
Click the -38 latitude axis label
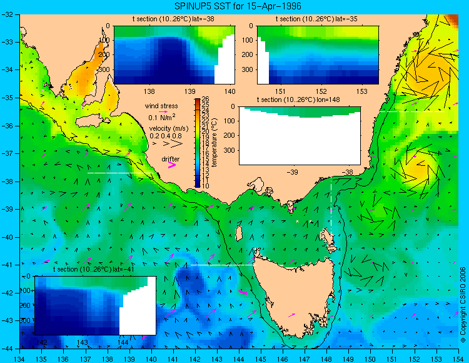pyautogui.click(x=8, y=181)
